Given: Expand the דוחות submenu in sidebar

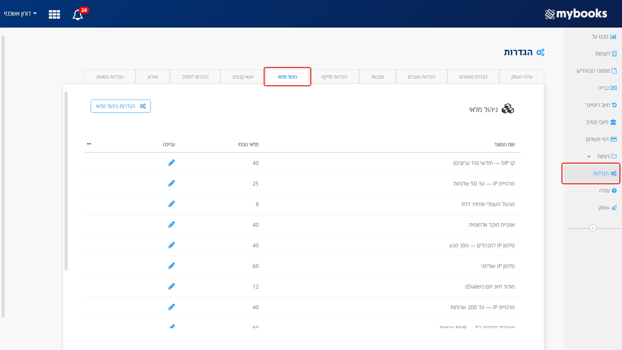Looking at the screenshot, I should click(x=589, y=156).
